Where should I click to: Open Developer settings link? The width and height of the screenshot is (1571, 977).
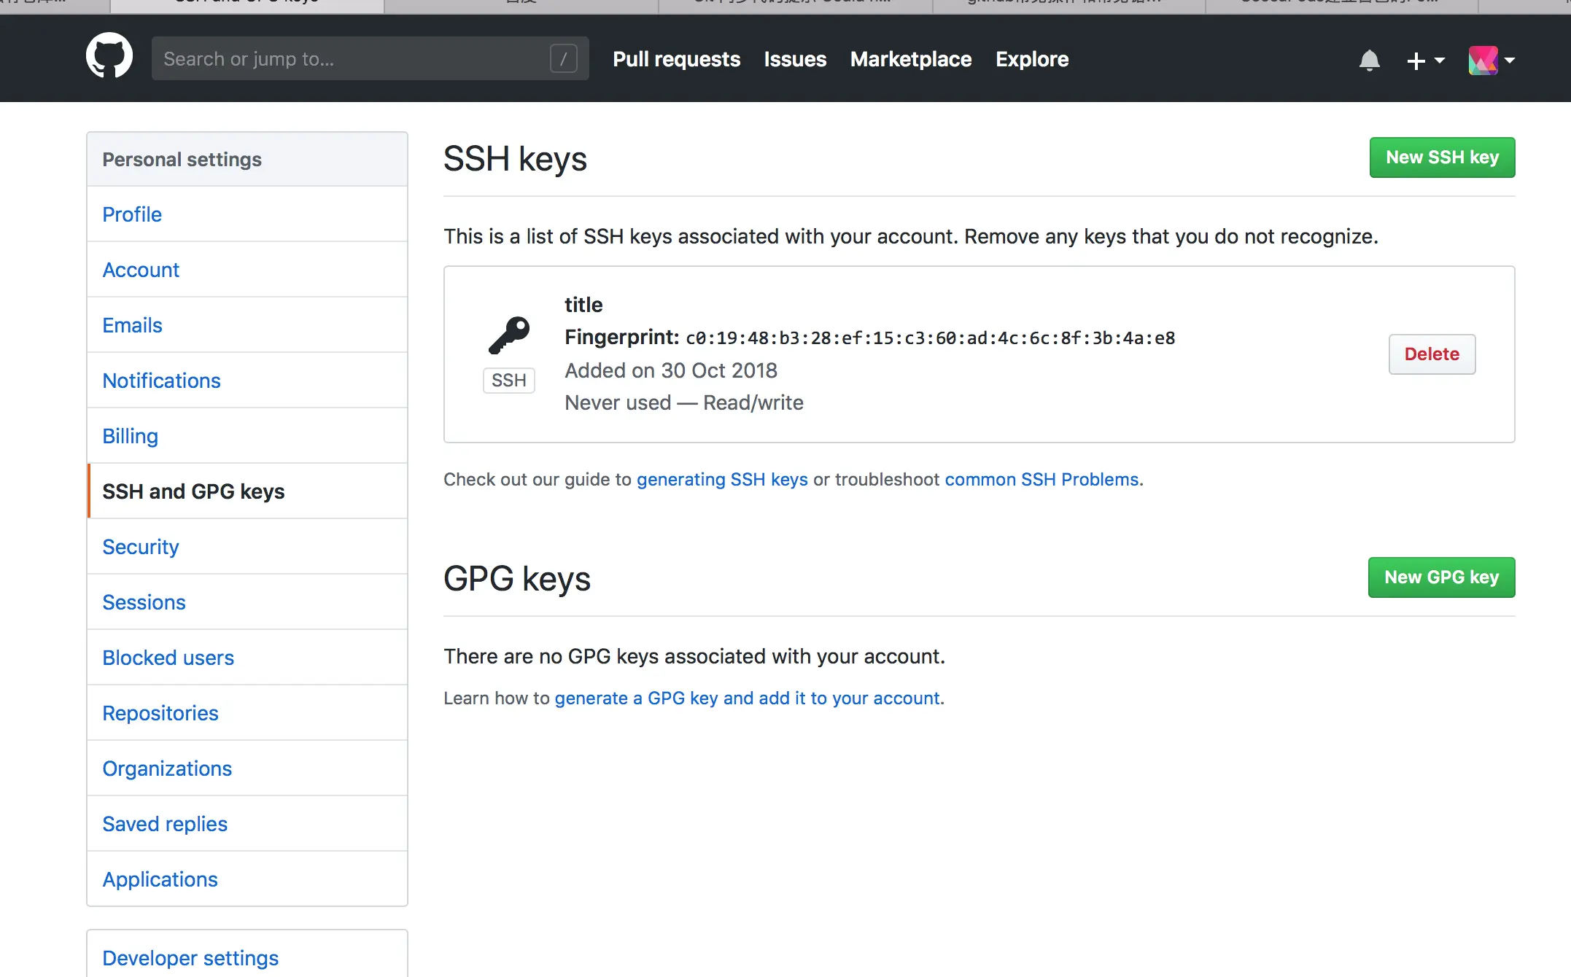coord(190,958)
